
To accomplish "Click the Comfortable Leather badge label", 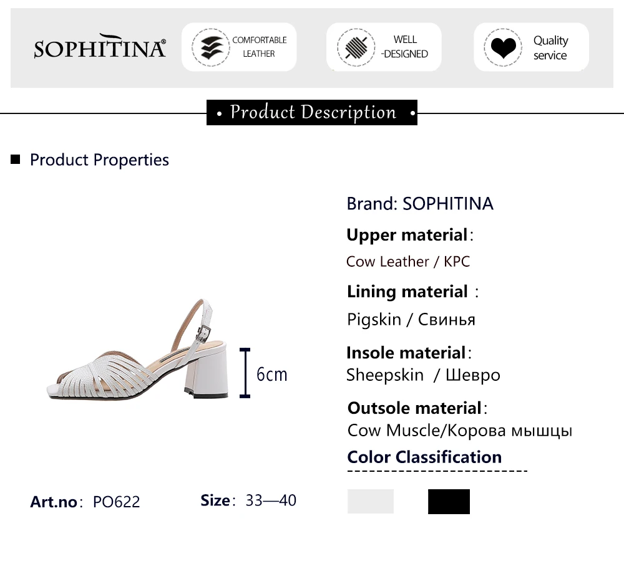I will tap(259, 47).
